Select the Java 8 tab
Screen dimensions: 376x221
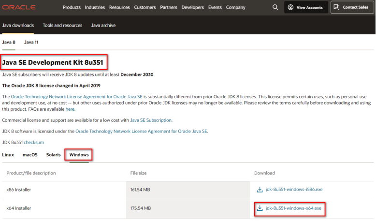click(x=9, y=42)
